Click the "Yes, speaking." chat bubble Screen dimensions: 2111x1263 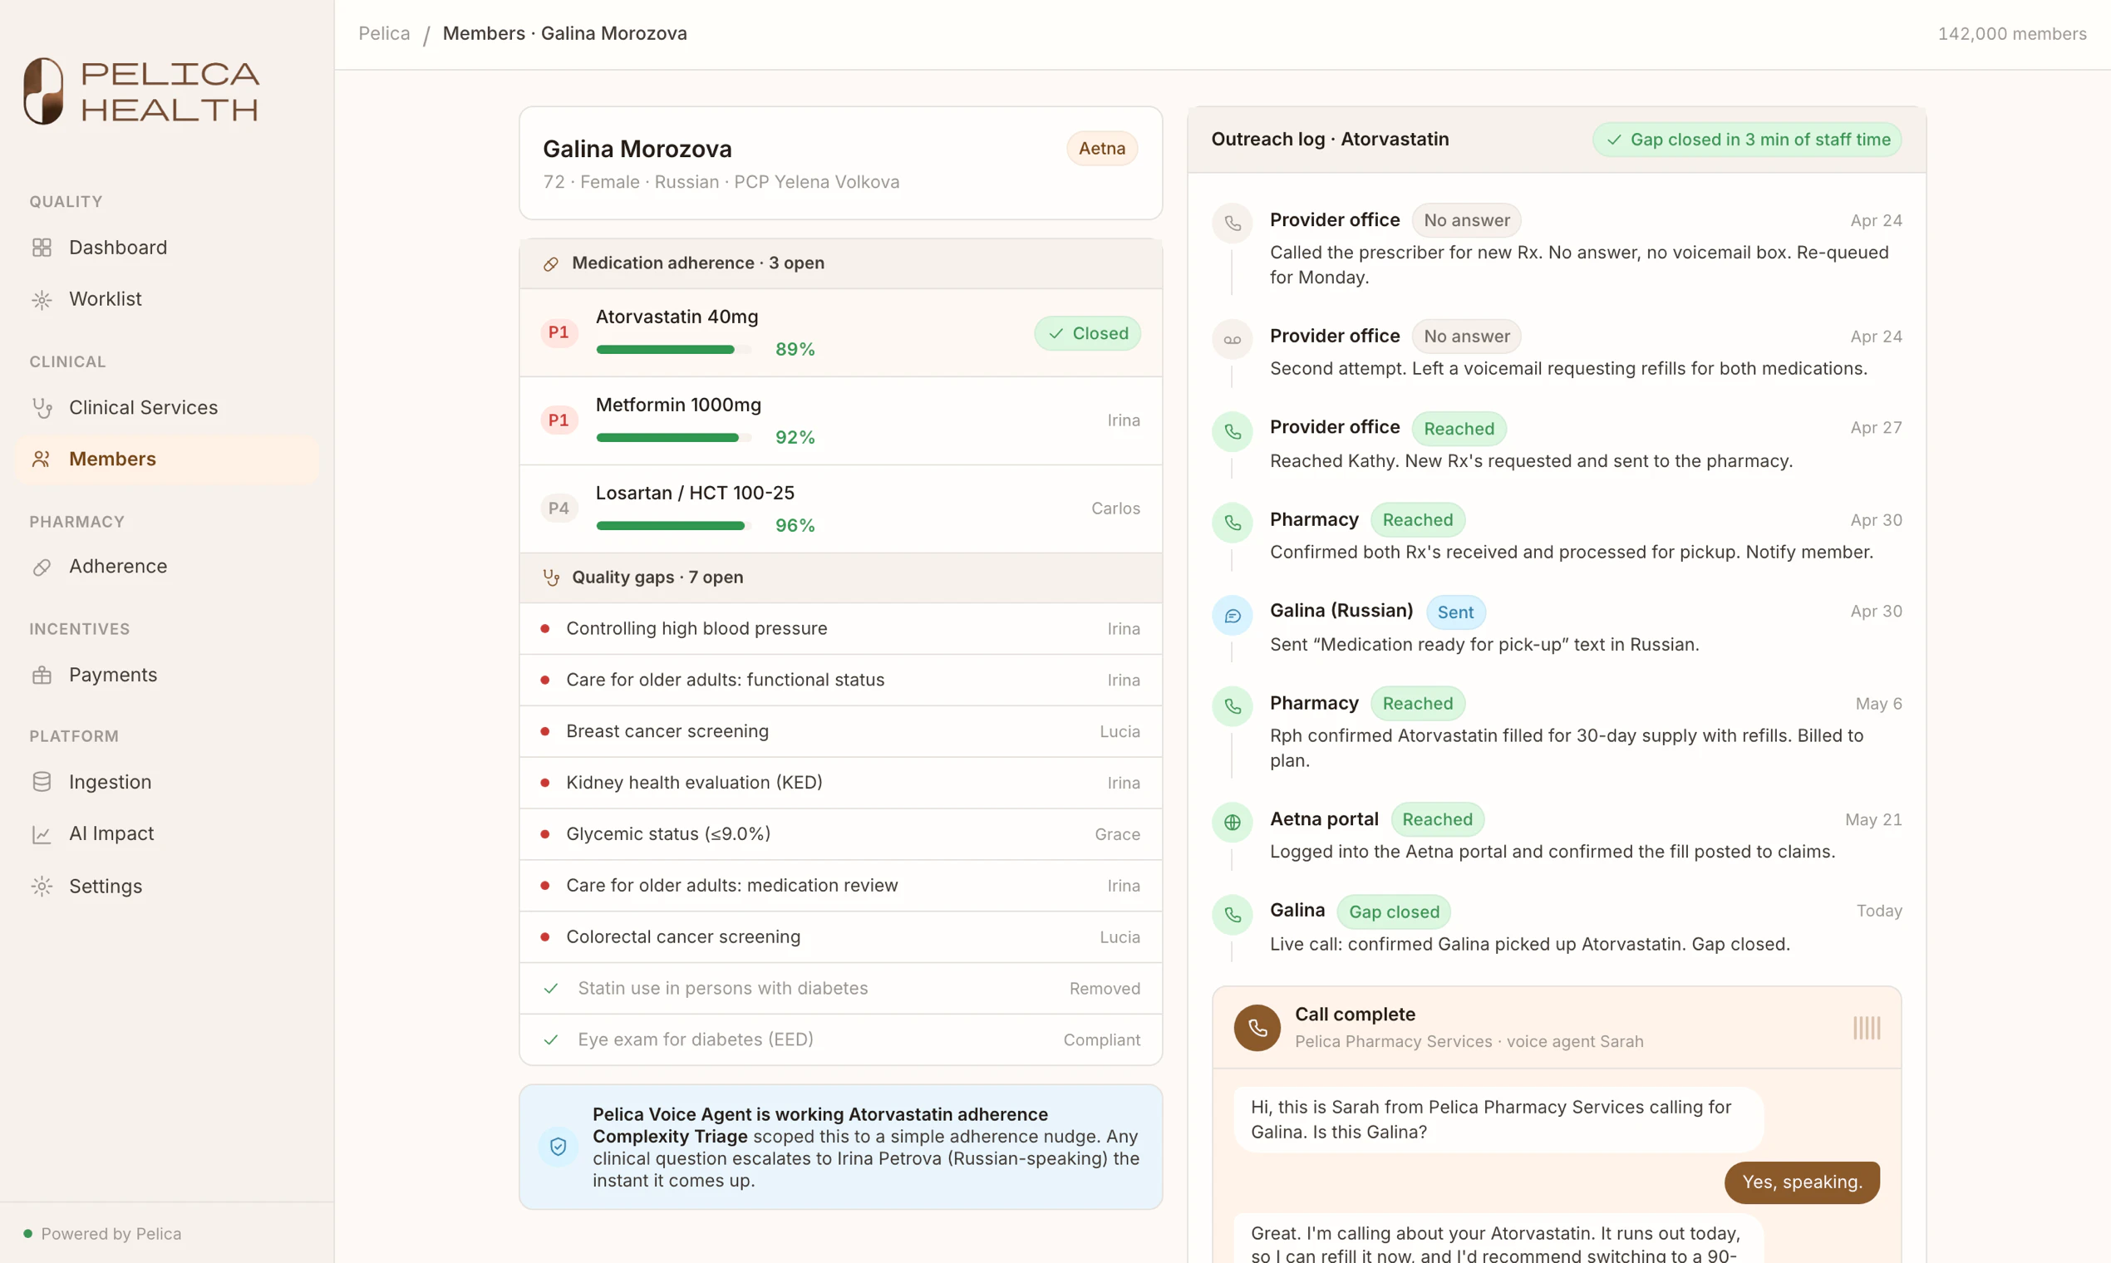(1802, 1182)
